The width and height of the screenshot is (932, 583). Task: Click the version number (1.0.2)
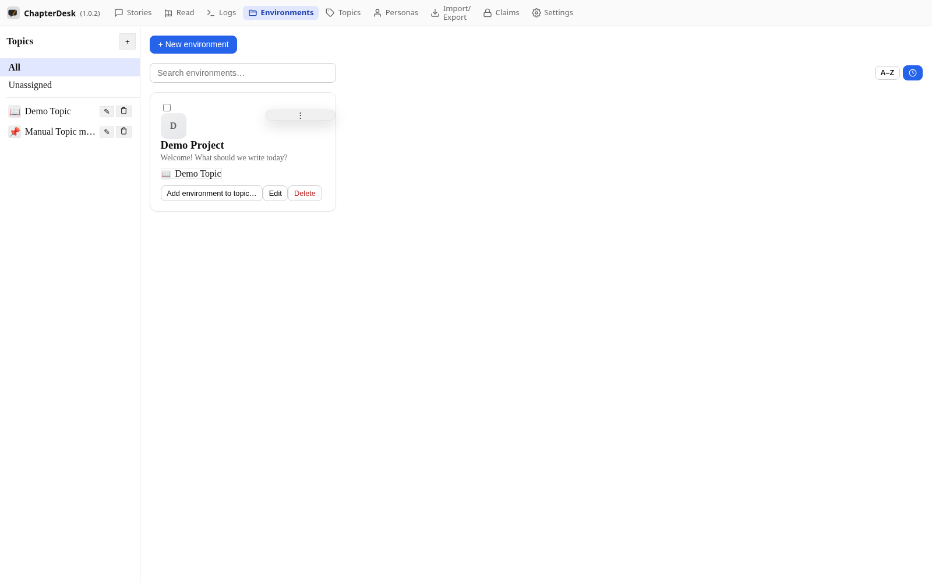point(90,13)
